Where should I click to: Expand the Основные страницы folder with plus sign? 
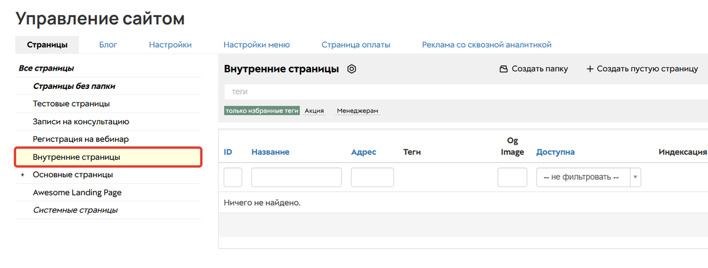tap(23, 175)
